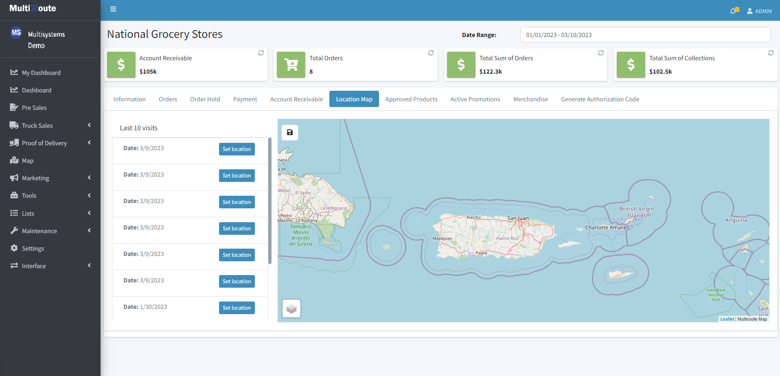The height and width of the screenshot is (376, 780).
Task: Open Pre Sales in the sidebar
Action: [x=34, y=108]
